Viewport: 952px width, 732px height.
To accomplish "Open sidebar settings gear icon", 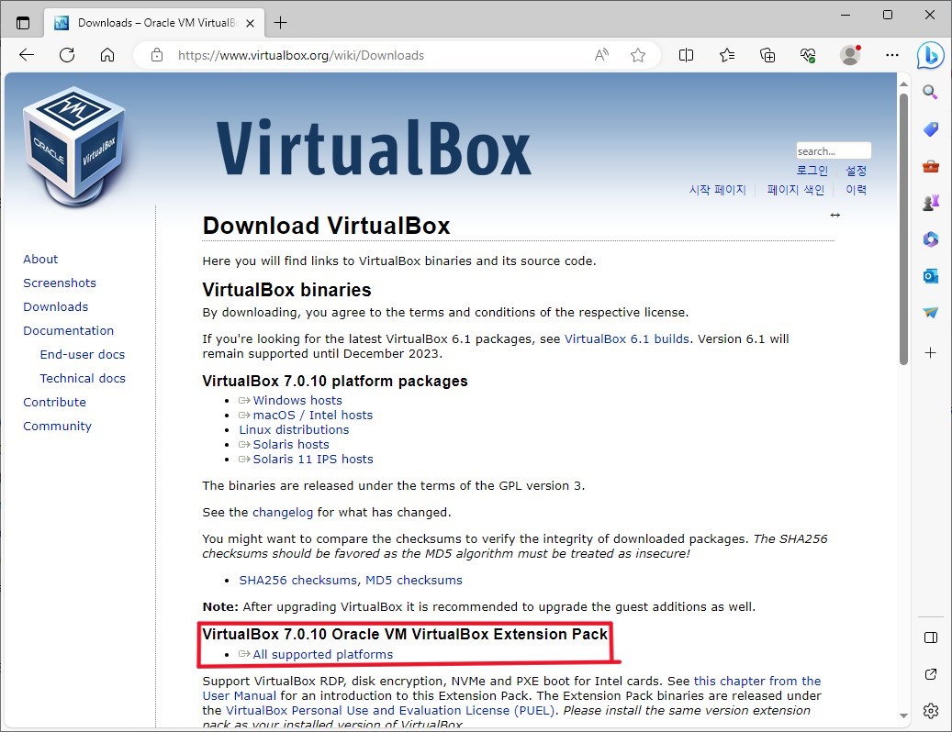I will [930, 710].
